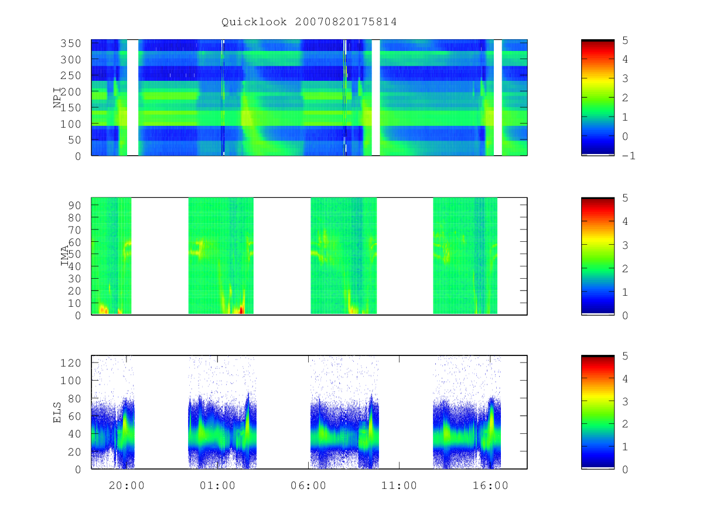Select the IMA y-axis label
The height and width of the screenshot is (527, 703).
point(65,256)
